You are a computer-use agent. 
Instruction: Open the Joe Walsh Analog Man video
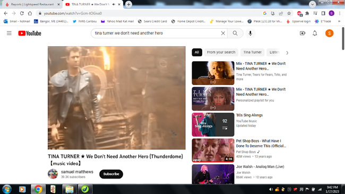pos(260,167)
